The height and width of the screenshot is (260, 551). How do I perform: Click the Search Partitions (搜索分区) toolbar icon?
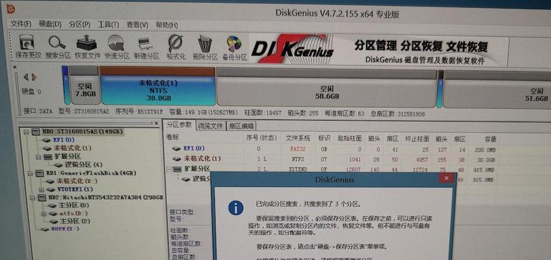[x=57, y=47]
